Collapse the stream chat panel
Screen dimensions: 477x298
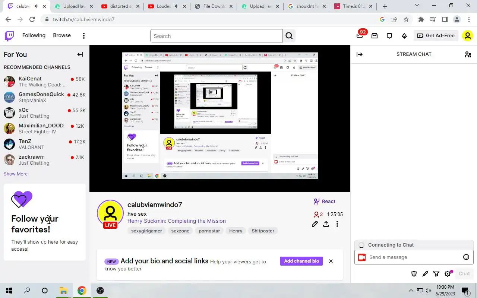click(x=360, y=54)
